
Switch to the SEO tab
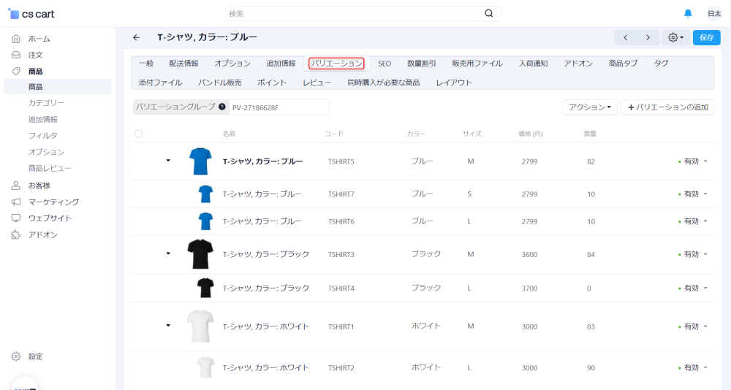click(385, 64)
